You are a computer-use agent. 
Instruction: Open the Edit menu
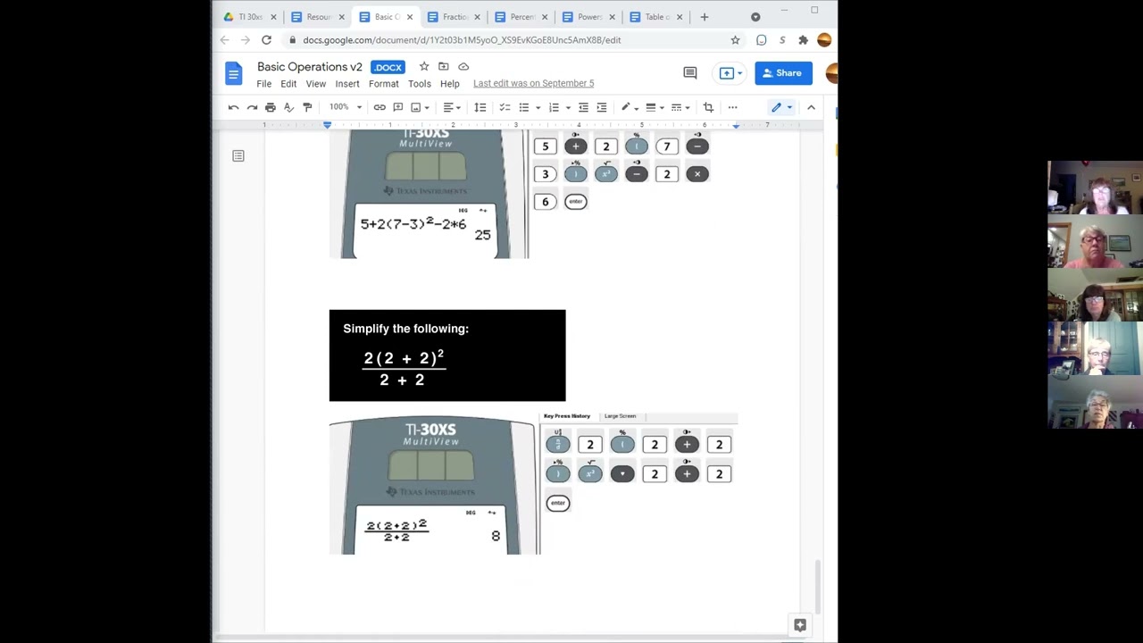click(x=288, y=84)
